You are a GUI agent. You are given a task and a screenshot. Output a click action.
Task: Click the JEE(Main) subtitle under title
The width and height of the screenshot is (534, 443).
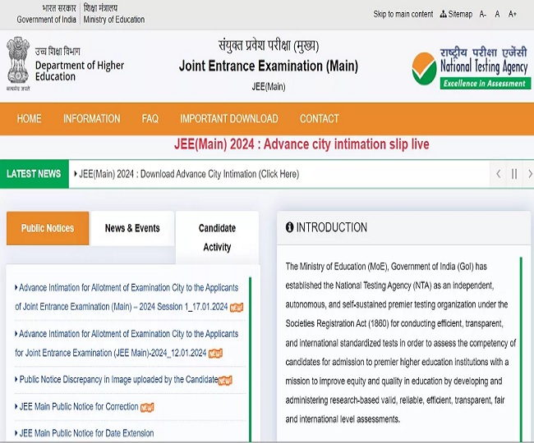[269, 87]
